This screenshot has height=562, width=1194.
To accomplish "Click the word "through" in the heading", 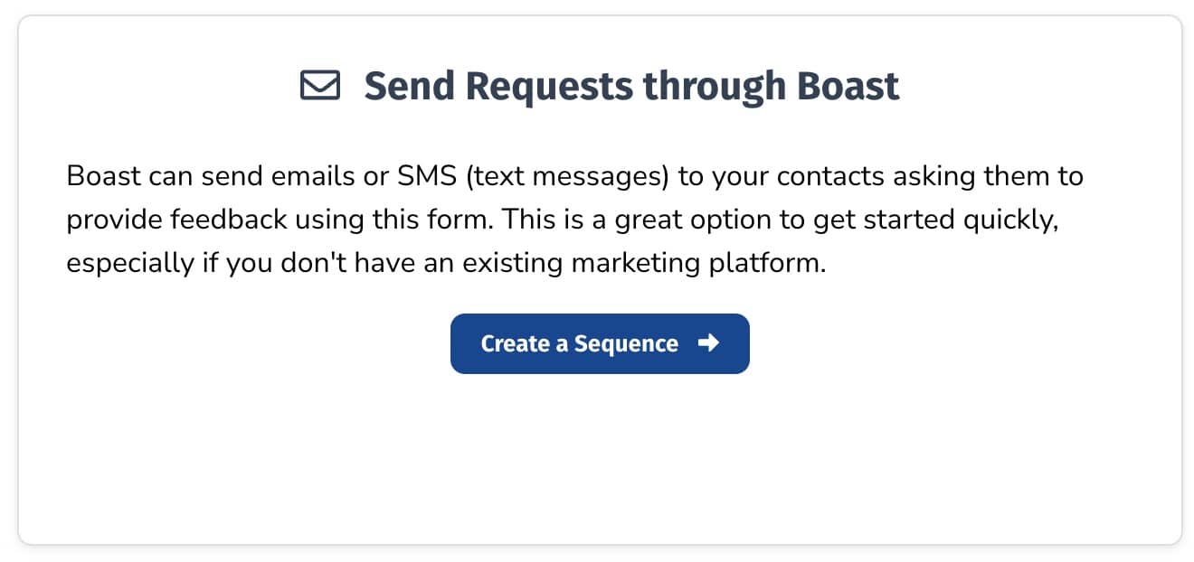I will [x=715, y=86].
